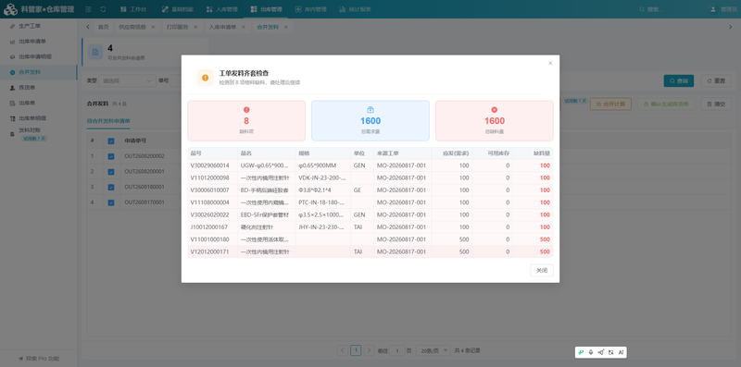Close the 合并发料 tab
Viewport: 741px width, 367px height.
pos(286,27)
